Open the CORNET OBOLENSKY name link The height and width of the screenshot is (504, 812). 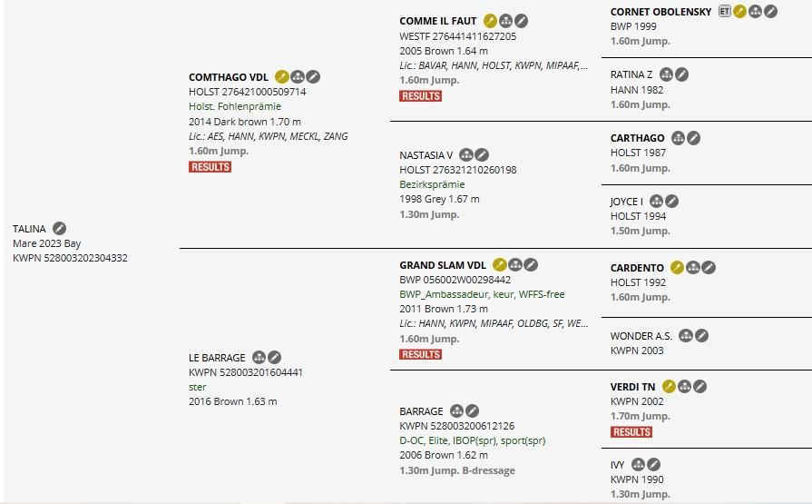tap(660, 12)
